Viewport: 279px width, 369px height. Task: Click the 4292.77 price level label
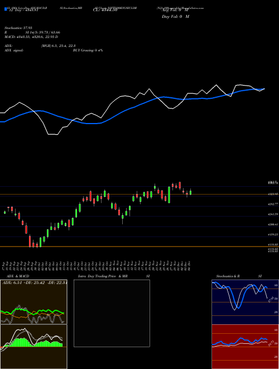click(x=273, y=204)
